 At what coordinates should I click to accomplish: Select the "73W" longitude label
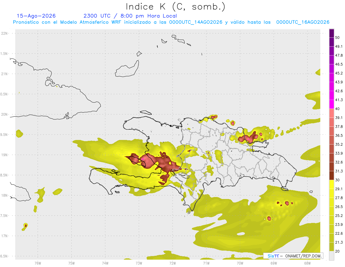(x=139, y=263)
